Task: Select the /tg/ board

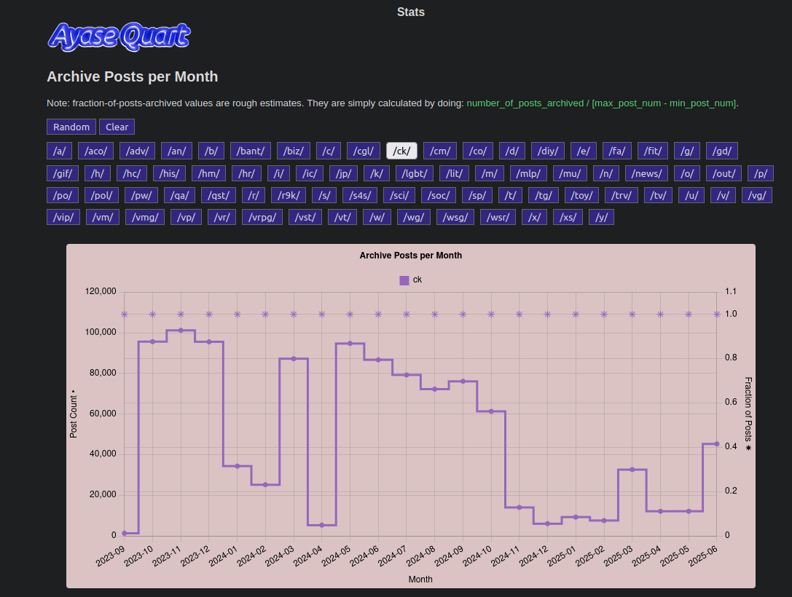Action: pos(543,195)
